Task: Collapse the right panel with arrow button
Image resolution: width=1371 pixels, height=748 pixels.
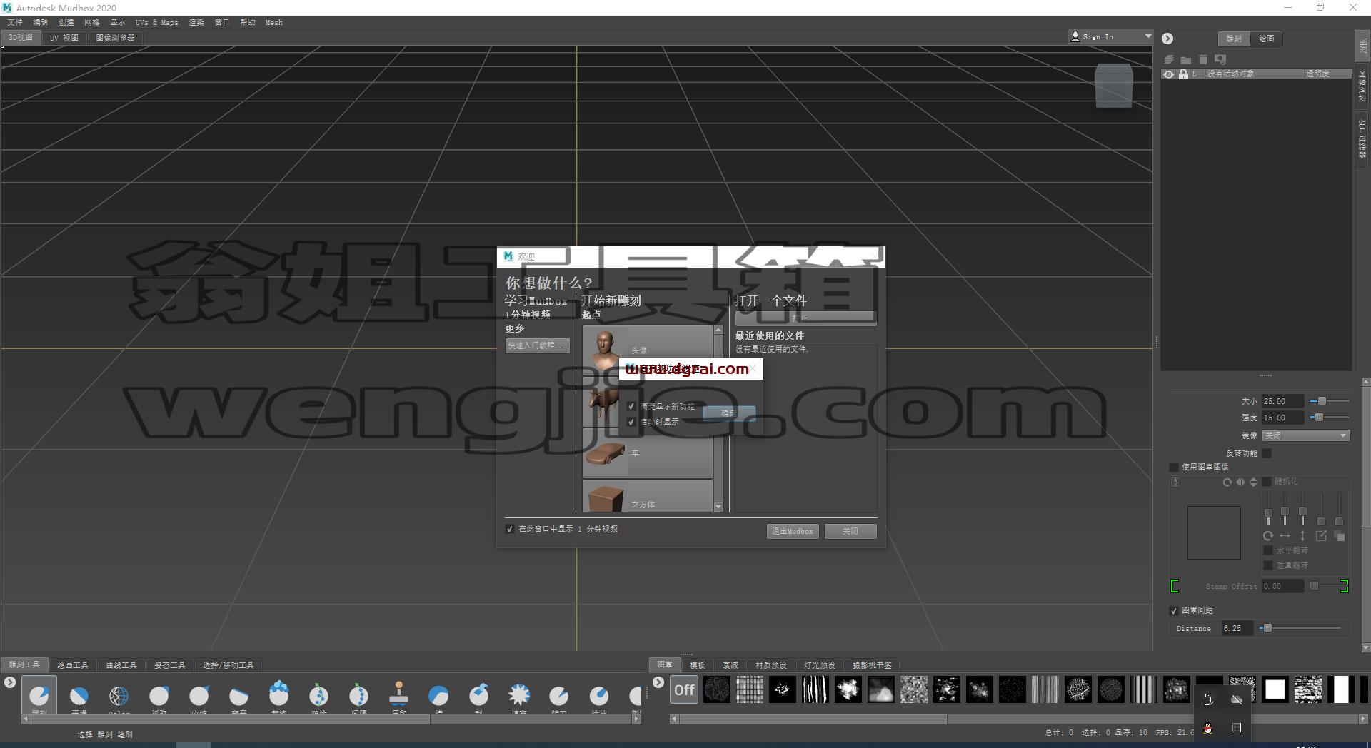Action: click(1167, 39)
